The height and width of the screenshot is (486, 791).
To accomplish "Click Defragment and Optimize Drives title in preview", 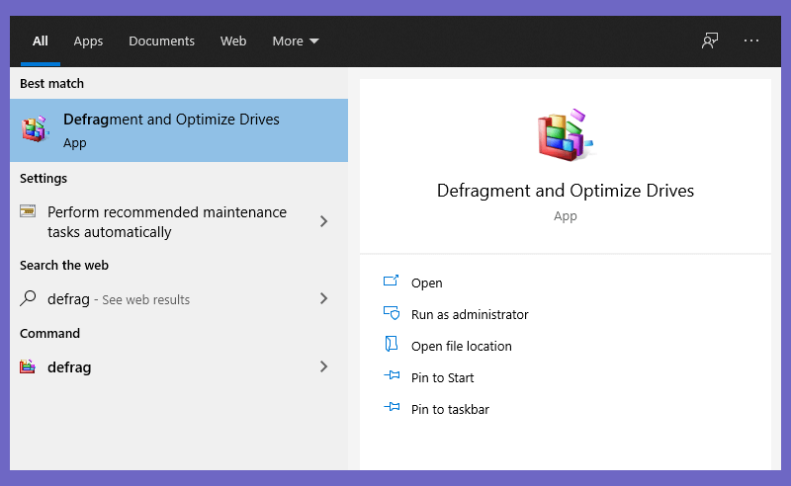I will [x=566, y=191].
